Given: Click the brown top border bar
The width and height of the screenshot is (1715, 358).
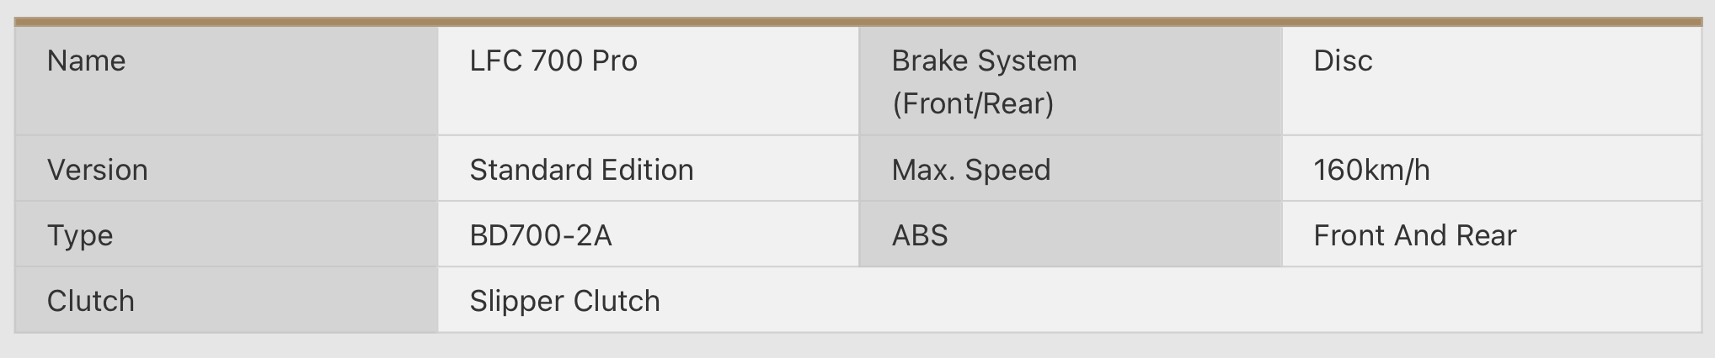Looking at the screenshot, I should point(858,22).
